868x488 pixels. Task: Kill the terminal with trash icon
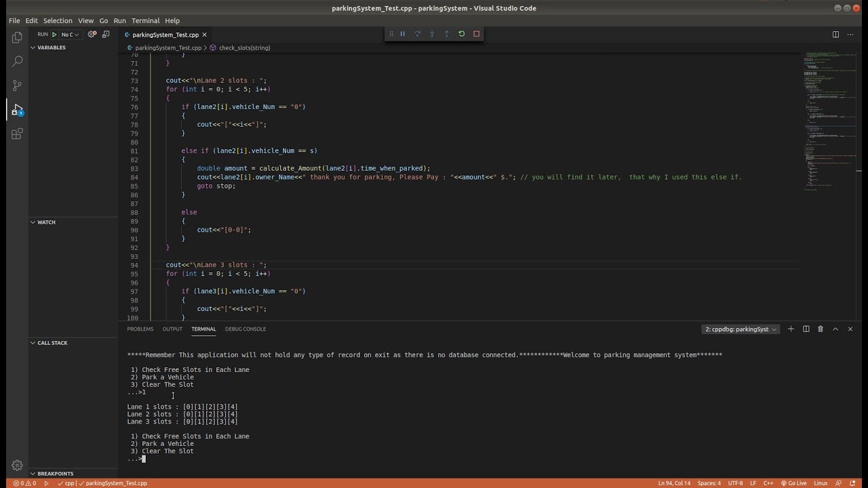click(821, 329)
